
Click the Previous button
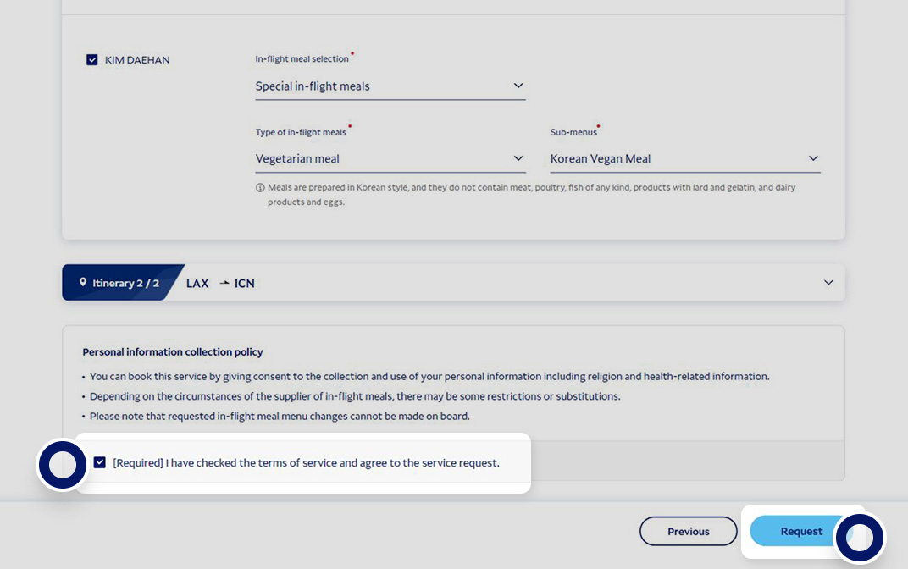pyautogui.click(x=688, y=531)
